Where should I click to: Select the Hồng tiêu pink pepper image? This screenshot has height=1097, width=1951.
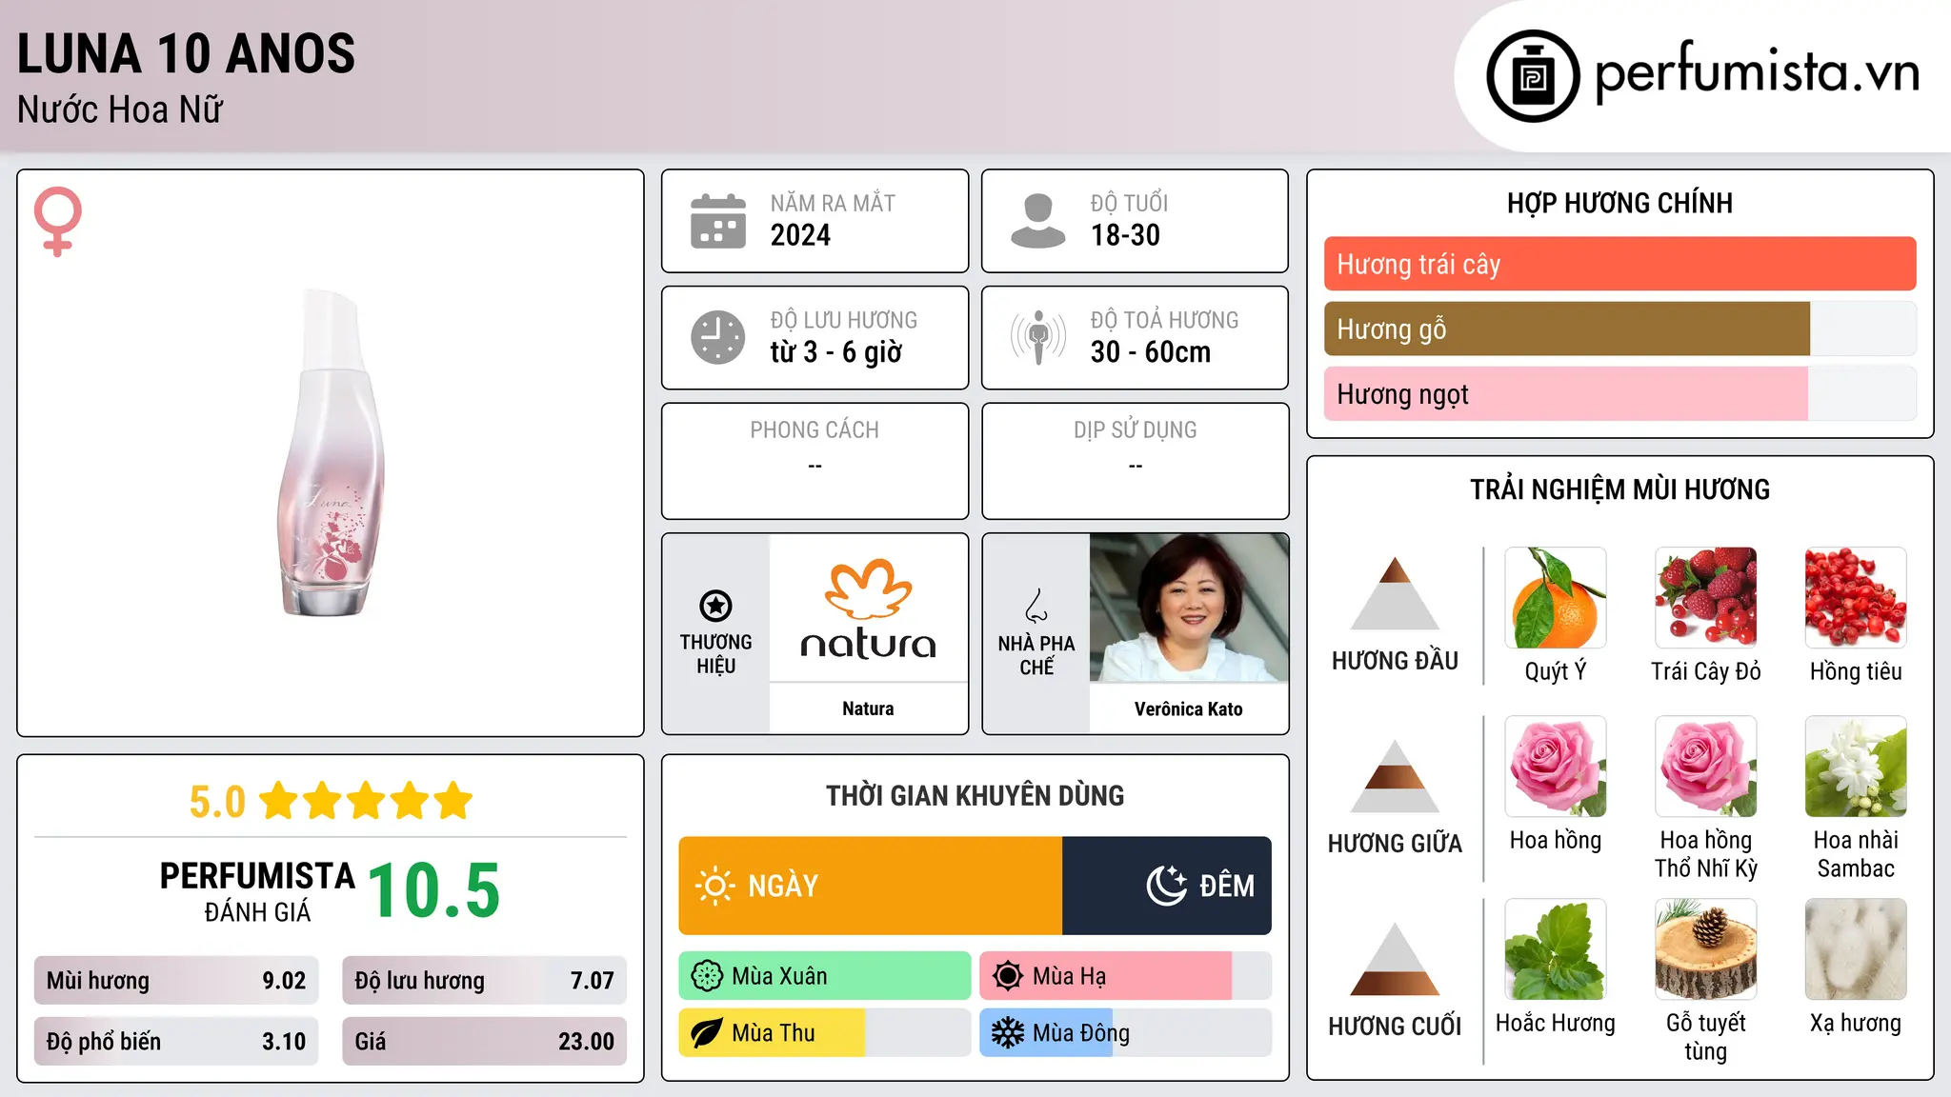coord(1856,598)
